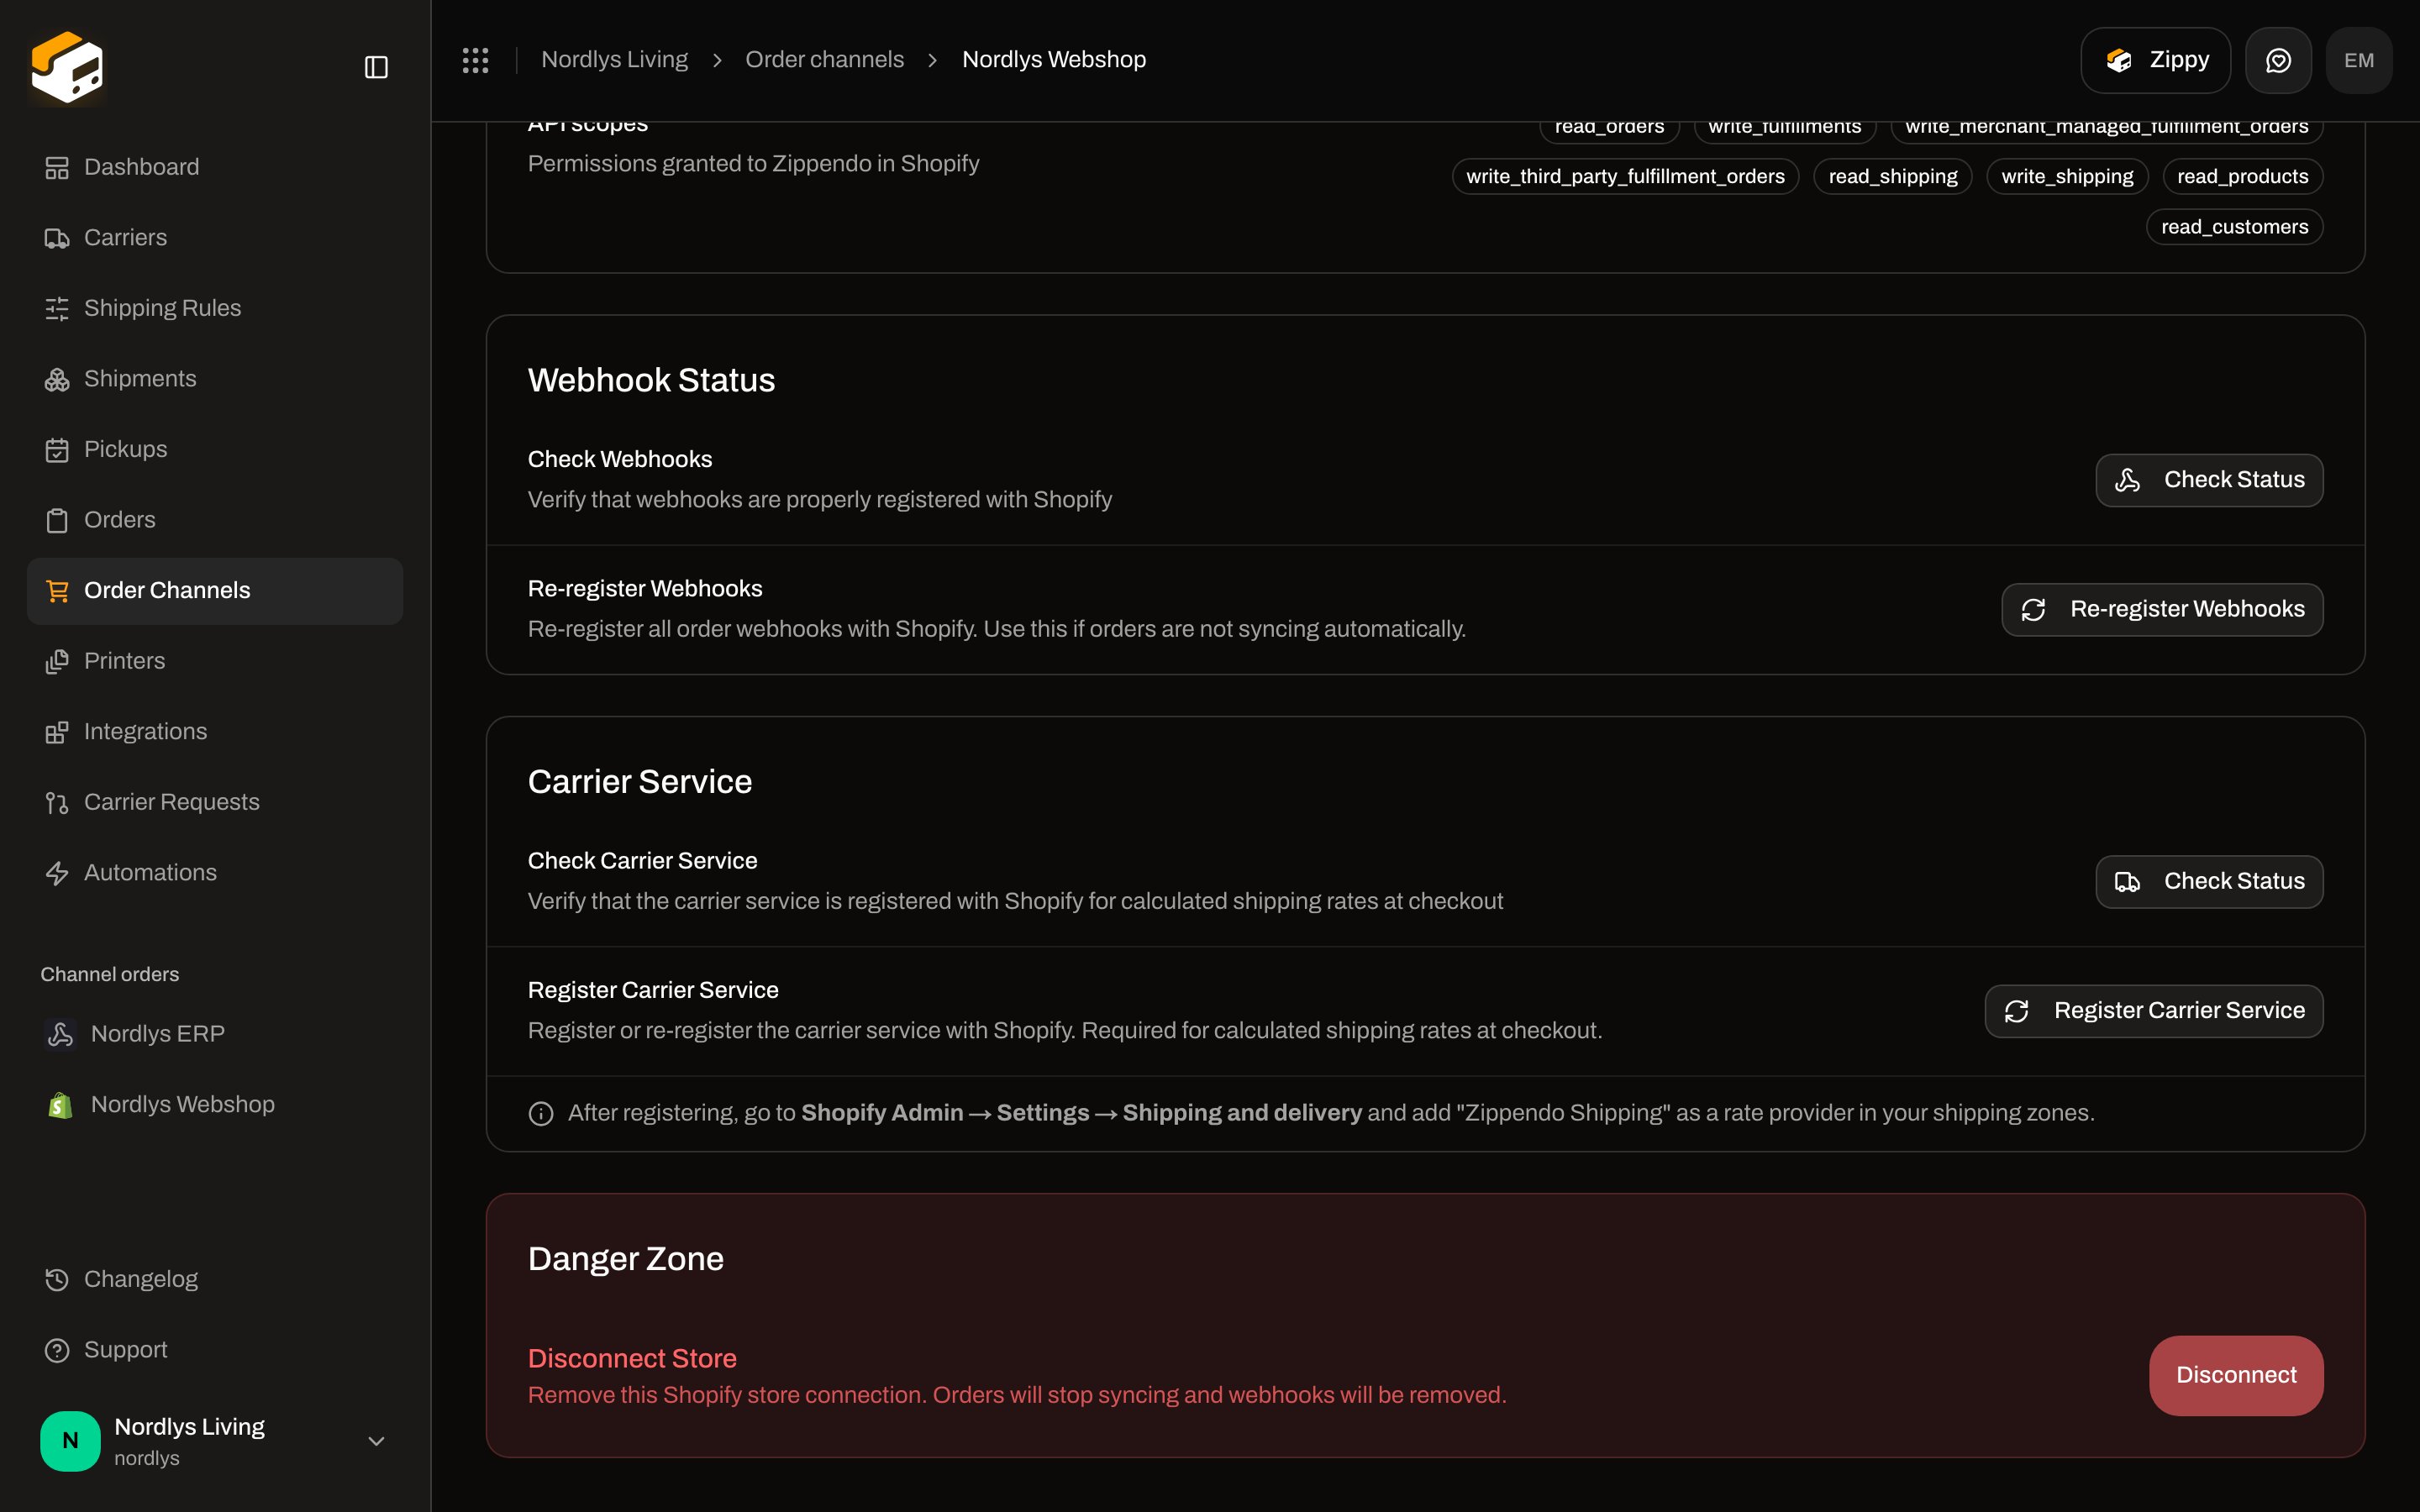Click the Disconnect Store label
The height and width of the screenshot is (1512, 2420).
tap(632, 1359)
